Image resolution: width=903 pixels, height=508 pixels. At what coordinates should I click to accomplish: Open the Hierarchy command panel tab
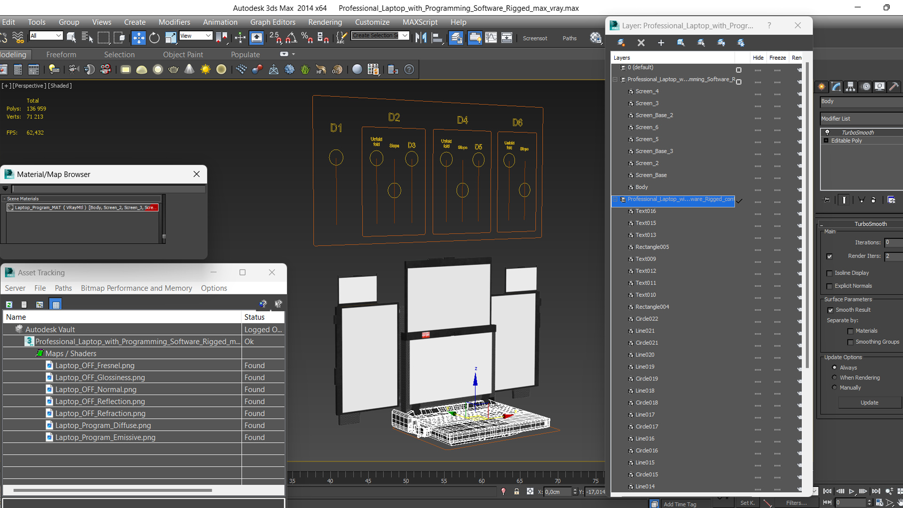coord(850,87)
